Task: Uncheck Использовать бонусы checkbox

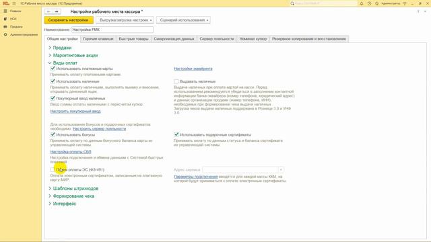Action: tap(53, 134)
